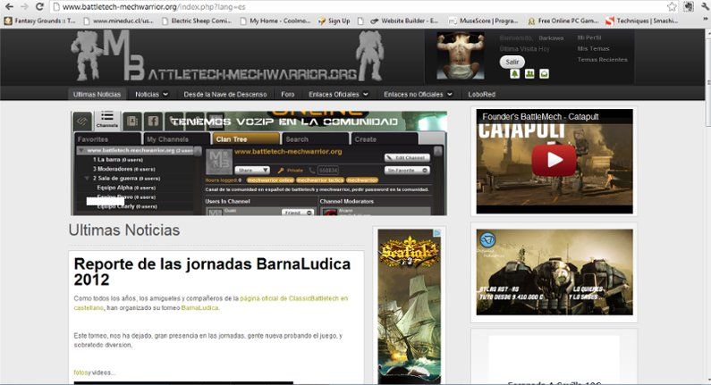Click the Seafight ship advertisement
The height and width of the screenshot is (385, 711).
pyautogui.click(x=410, y=306)
